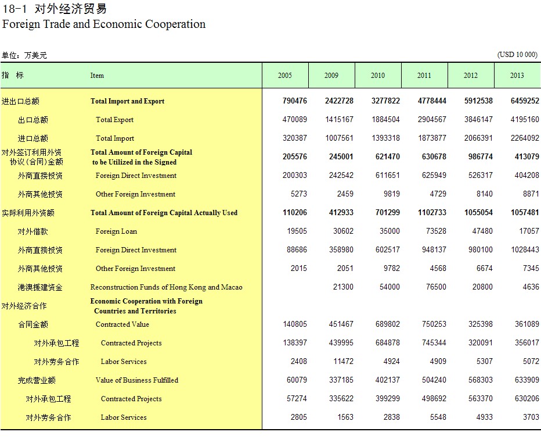541x439 pixels.
Task: Select the cell value 138397
Action: pyautogui.click(x=295, y=342)
